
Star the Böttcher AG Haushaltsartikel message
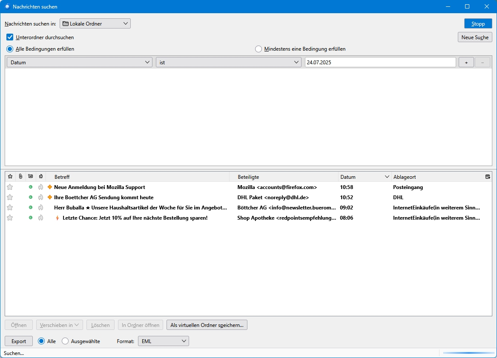click(10, 208)
